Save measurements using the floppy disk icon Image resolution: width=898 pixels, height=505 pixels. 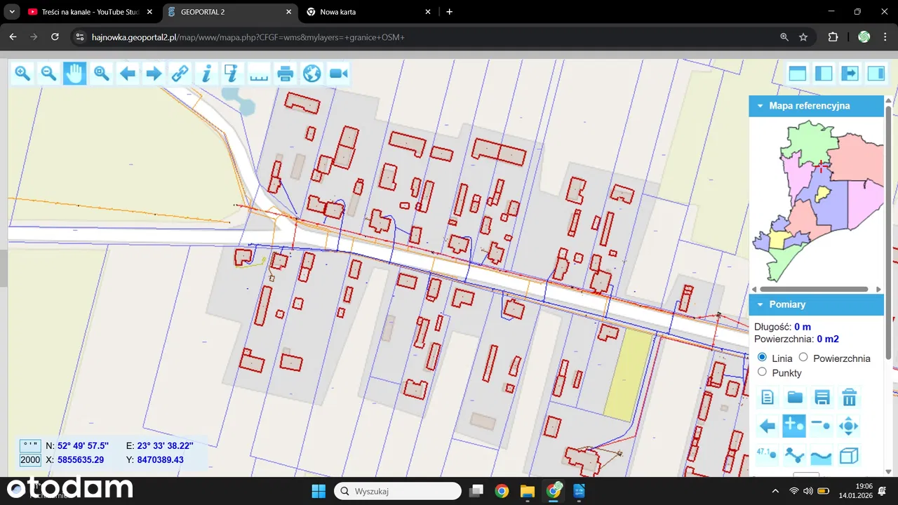tap(822, 398)
